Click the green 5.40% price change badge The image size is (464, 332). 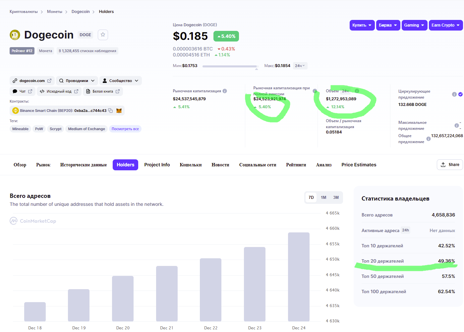tap(226, 36)
